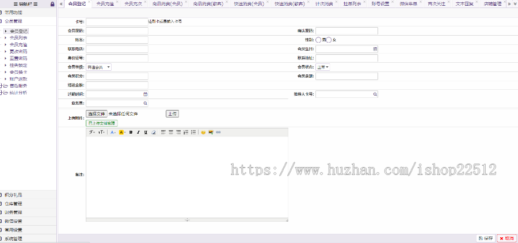The width and height of the screenshot is (518, 243).
Task: Toggle underline formatting in remarks editor
Action: (146, 132)
